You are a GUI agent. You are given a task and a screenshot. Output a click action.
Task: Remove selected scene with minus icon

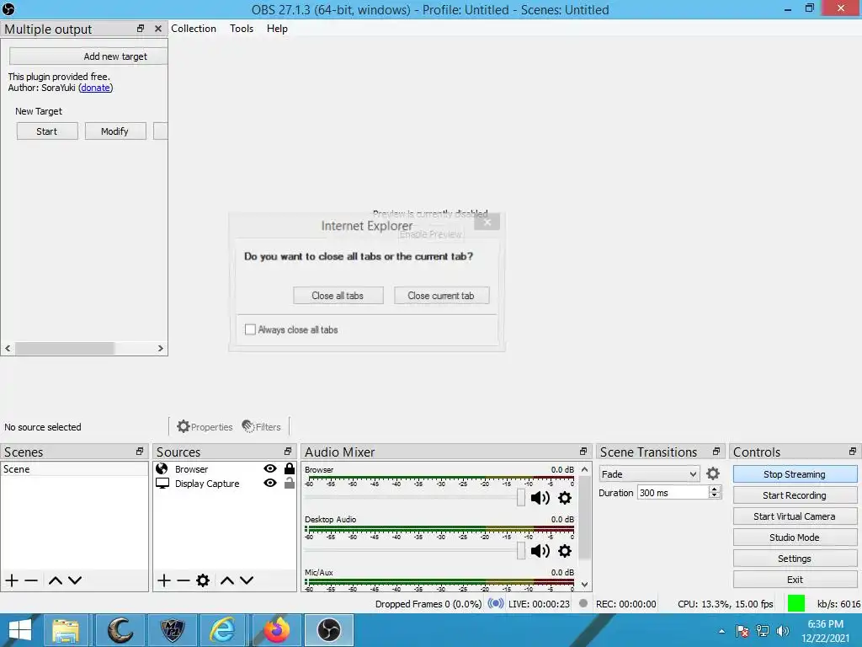coord(31,580)
